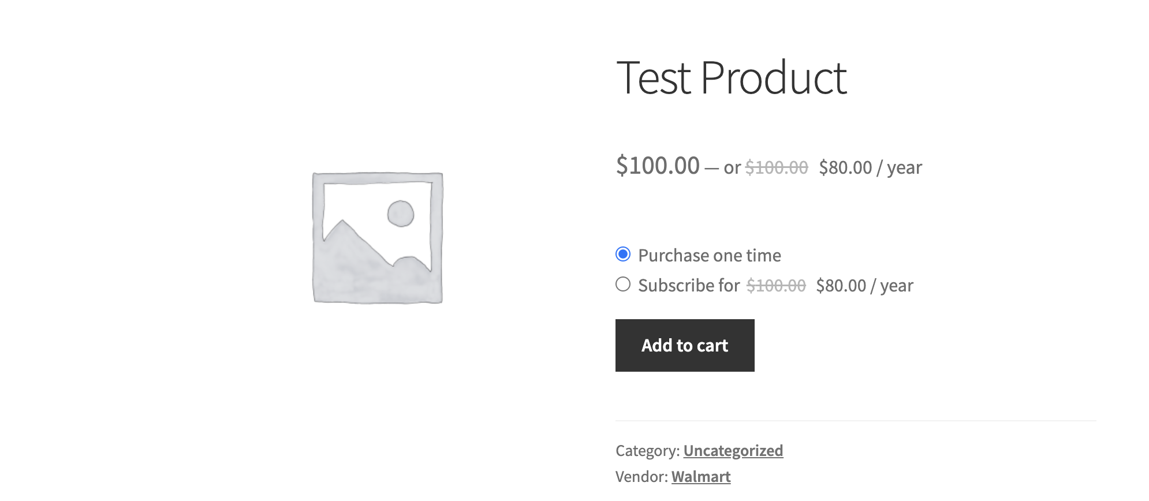Click the "or" text in price line
The width and height of the screenshot is (1149, 501).
[x=732, y=167]
